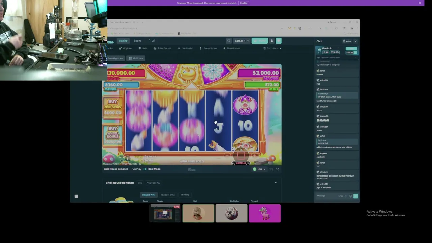Click See all games button
This screenshot has height=243, width=432.
pos(115,58)
